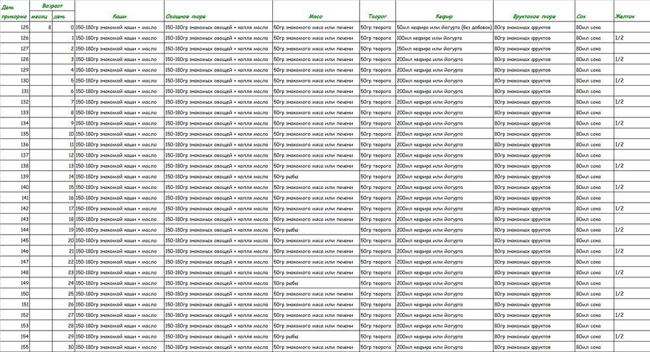Click the "50гр рыбы" cell in row 154
The width and height of the screenshot is (650, 352).
(x=315, y=336)
